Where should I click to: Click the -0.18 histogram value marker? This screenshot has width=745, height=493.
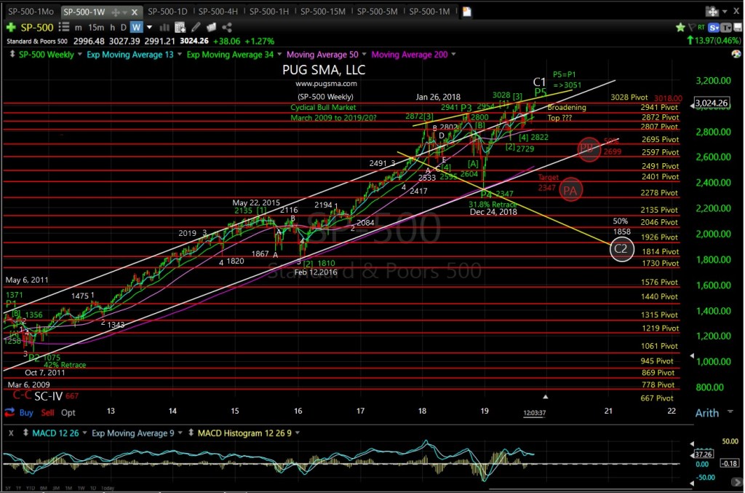point(729,464)
